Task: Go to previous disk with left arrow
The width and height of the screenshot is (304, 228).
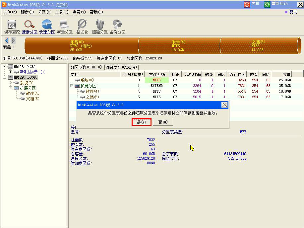Action: click(7, 40)
